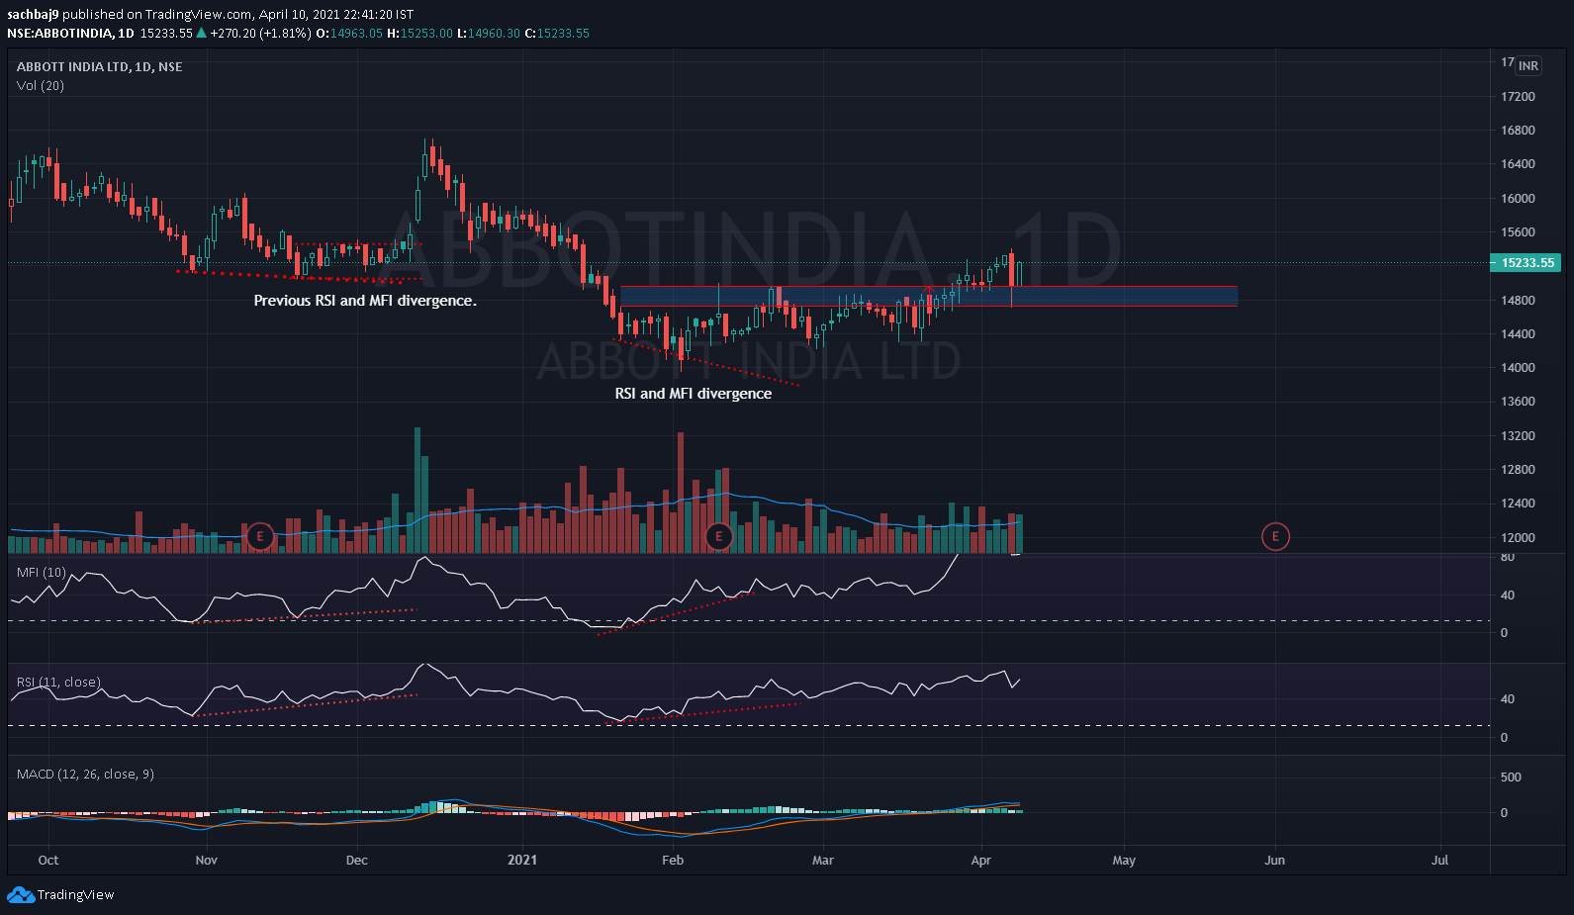The width and height of the screenshot is (1574, 915).
Task: Click the 14400 price axis label
Action: 1518,333
